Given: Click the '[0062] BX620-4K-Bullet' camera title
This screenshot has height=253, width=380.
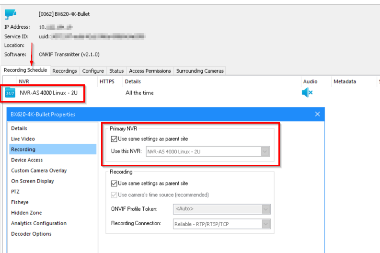Looking at the screenshot, I should click(x=64, y=14).
